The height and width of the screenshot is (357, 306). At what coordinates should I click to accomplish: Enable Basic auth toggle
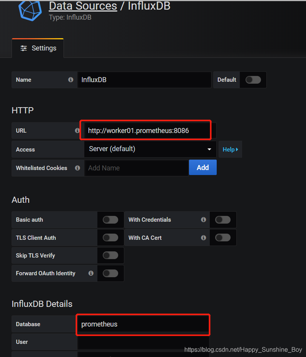(110, 220)
